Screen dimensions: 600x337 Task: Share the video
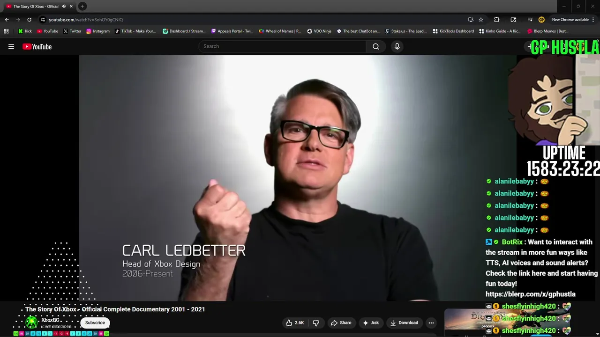coord(341,322)
